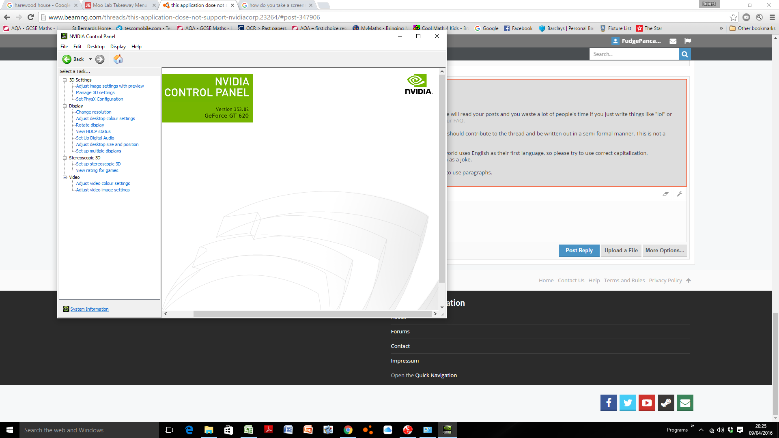This screenshot has height=438, width=779.
Task: Select Manage 3D settings
Action: pyautogui.click(x=95, y=92)
